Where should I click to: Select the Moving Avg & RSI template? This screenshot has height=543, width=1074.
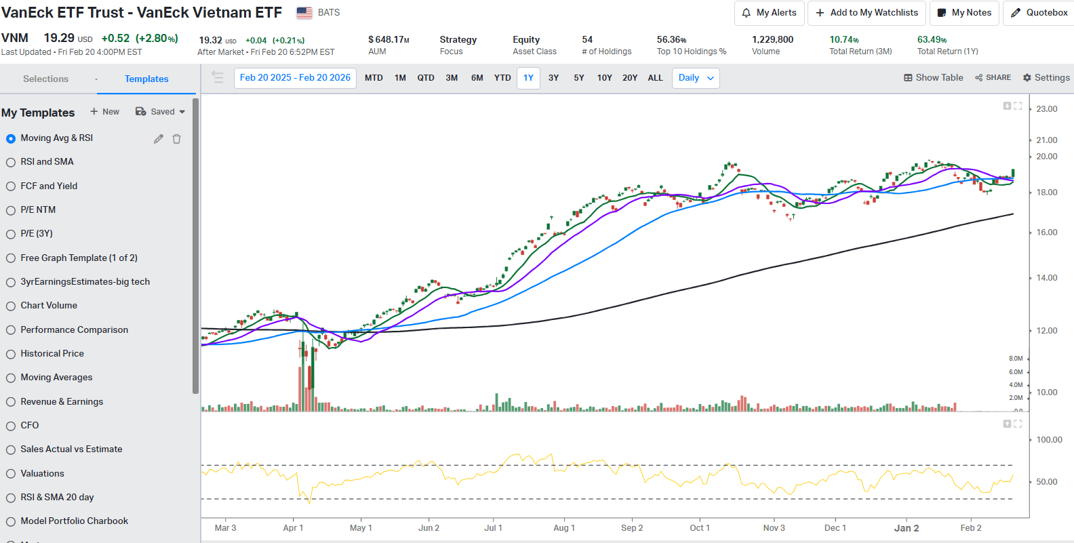11,138
